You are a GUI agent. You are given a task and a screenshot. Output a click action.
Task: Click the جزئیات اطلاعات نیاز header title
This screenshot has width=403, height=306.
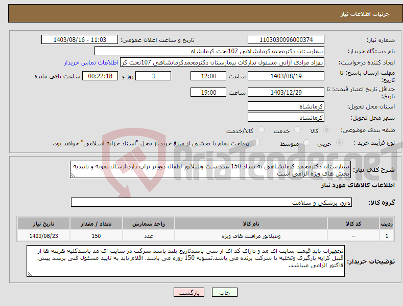[365, 14]
